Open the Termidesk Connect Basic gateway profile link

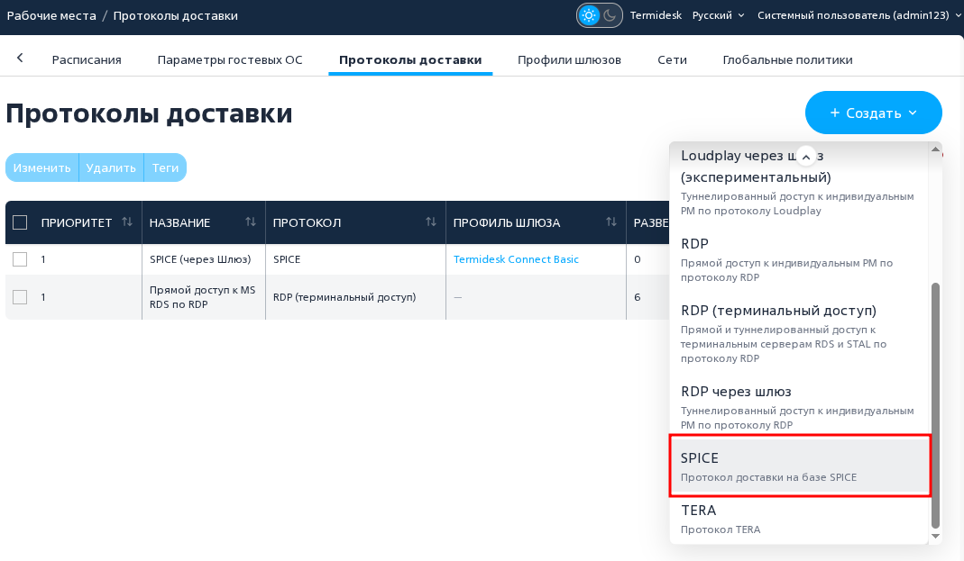[516, 259]
